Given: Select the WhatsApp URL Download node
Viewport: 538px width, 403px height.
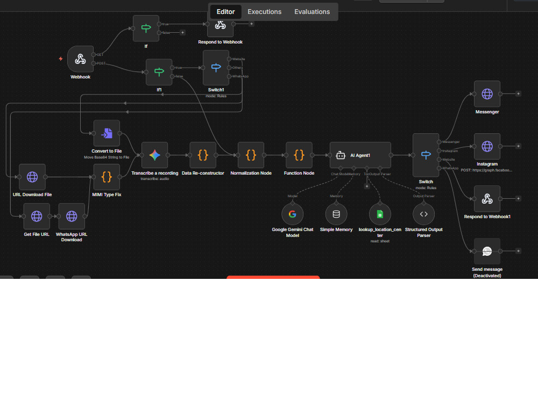Looking at the screenshot, I should pyautogui.click(x=72, y=216).
